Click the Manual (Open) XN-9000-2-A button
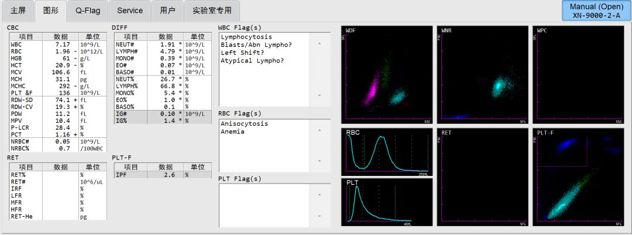Viewport: 632px width, 235px height. [596, 11]
